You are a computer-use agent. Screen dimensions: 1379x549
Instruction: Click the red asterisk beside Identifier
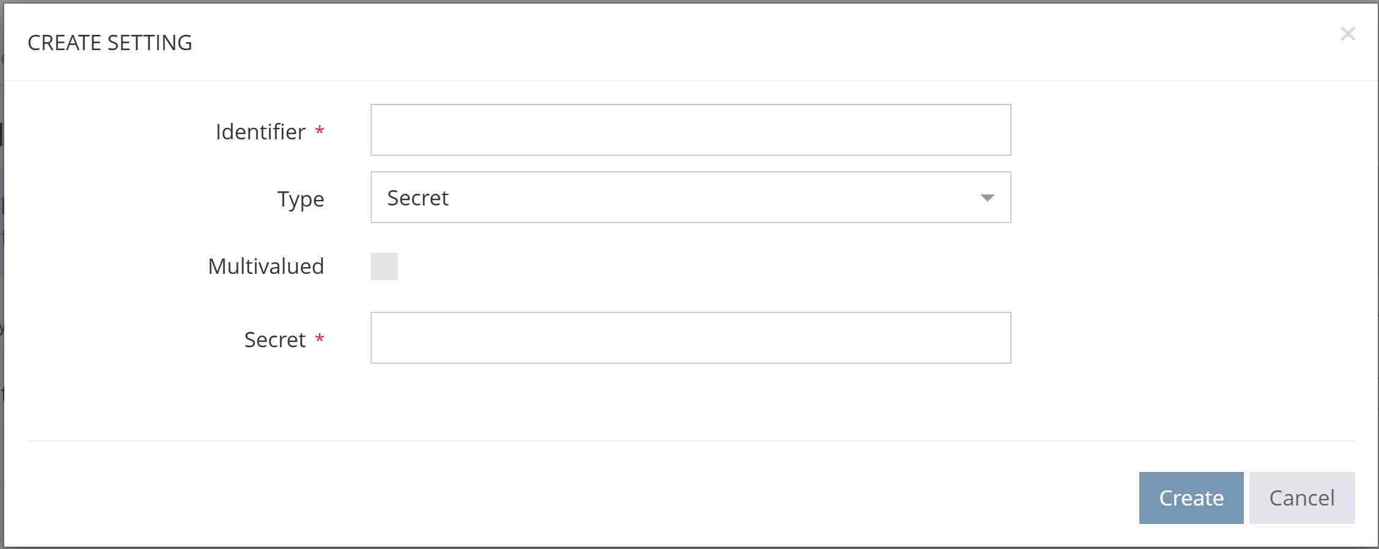(x=319, y=131)
